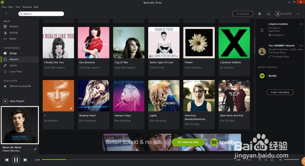Image resolution: width=305 pixels, height=166 pixels.
Task: Expand the account dropdown chevron
Action: 298,14
